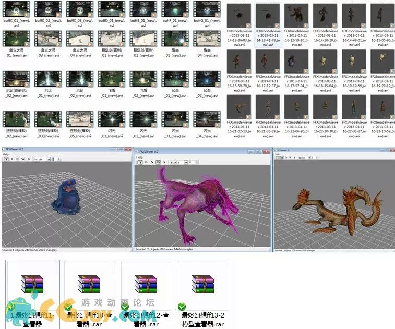Select 最终幻想ff12-查看器.rar archive icon
The height and width of the screenshot is (329, 395).
click(146, 285)
